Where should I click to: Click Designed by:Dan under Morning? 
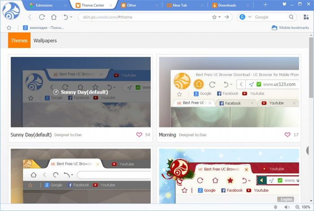192,135
